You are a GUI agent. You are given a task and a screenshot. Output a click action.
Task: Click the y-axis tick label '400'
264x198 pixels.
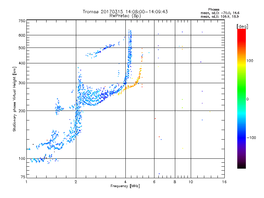click(22, 63)
